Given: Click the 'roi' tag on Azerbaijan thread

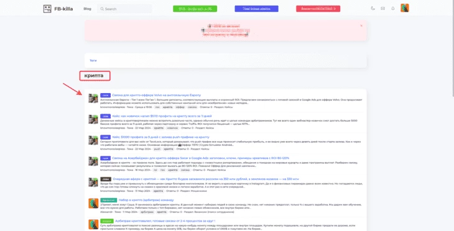Looking at the screenshot, I should (155, 170).
